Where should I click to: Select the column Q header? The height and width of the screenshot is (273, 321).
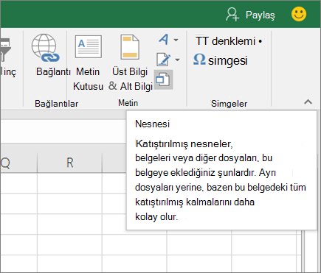[18, 163]
